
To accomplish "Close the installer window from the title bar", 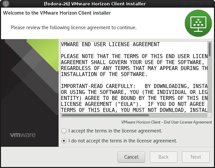I will [209, 4].
